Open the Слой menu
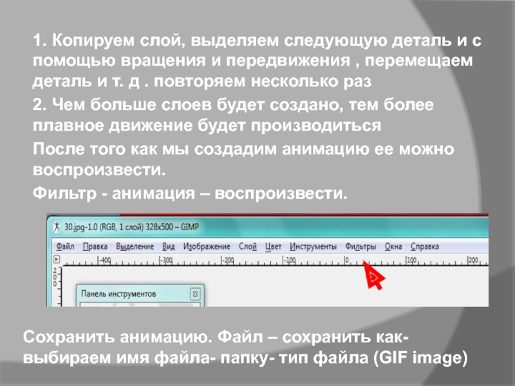Viewport: 515px width, 386px height. point(248,246)
